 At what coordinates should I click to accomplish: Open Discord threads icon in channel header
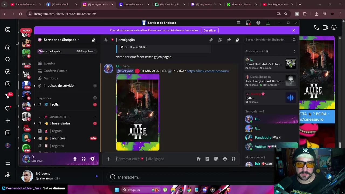(211, 40)
